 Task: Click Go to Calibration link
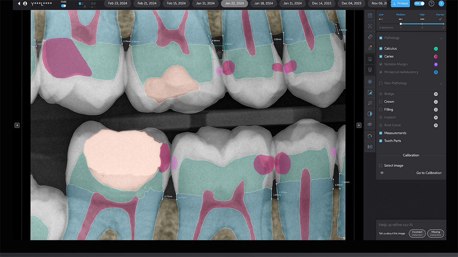click(429, 173)
